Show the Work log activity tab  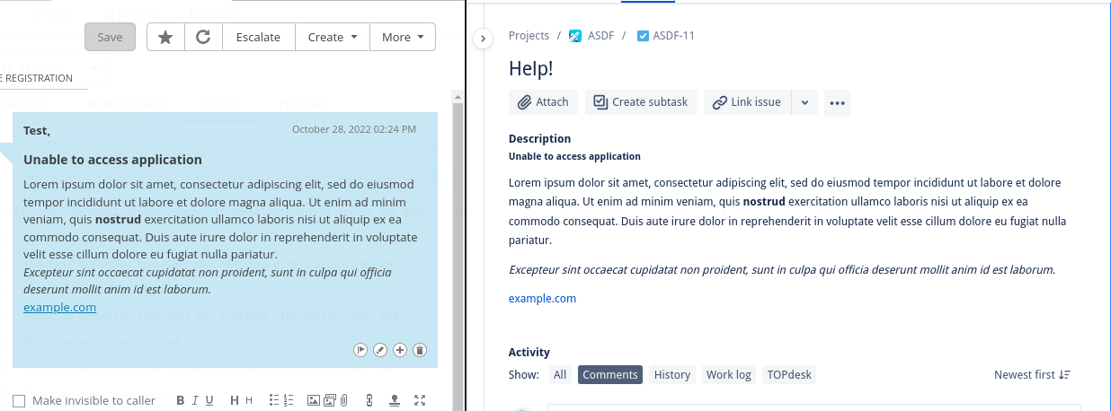tap(728, 374)
